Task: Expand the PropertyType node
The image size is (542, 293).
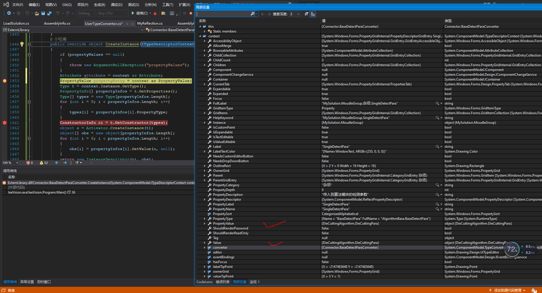Action: tap(205, 219)
